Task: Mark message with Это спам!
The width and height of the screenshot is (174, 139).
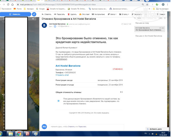Action: click(x=84, y=14)
